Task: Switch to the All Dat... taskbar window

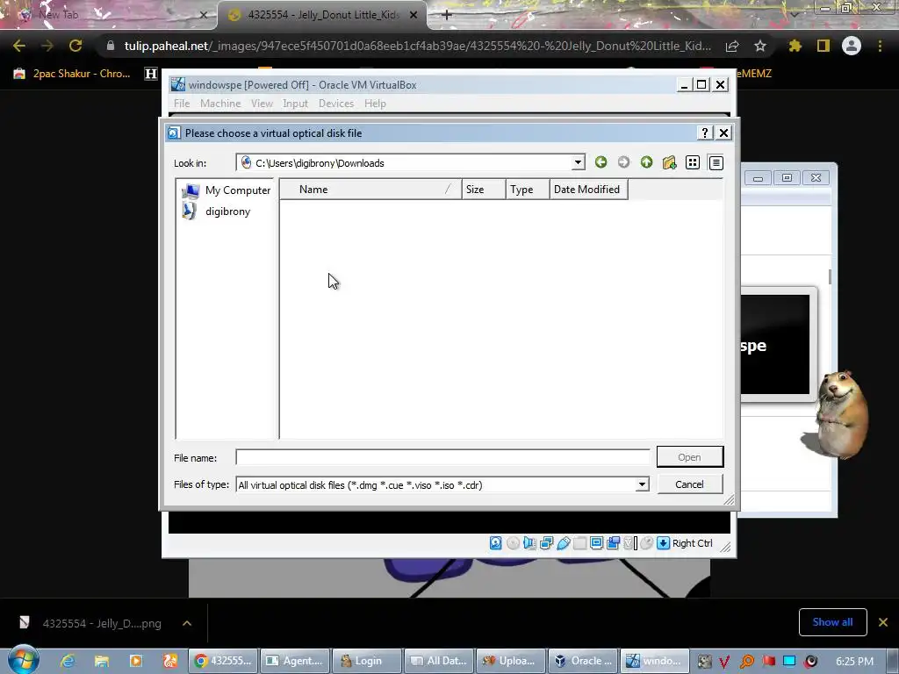Action: pyautogui.click(x=439, y=661)
